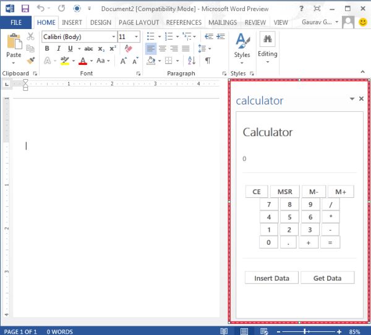Decrease paragraph indent
Viewport: 371px width, 335px height.
(209, 36)
